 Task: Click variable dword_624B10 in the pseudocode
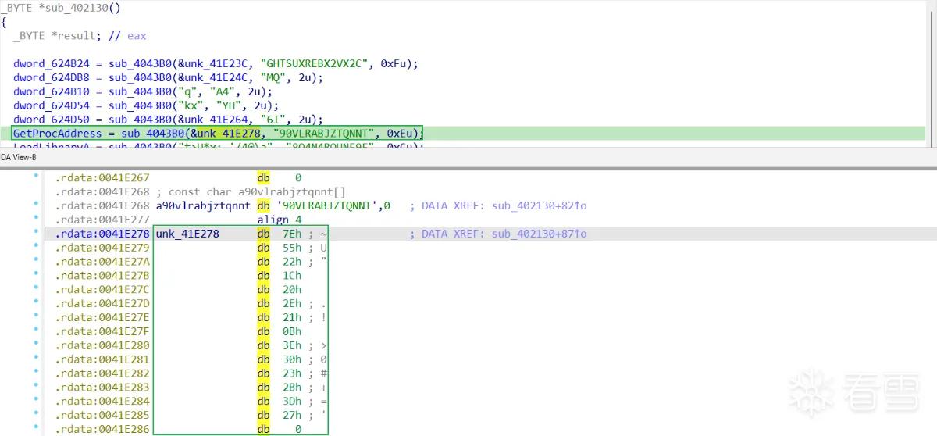(52, 92)
